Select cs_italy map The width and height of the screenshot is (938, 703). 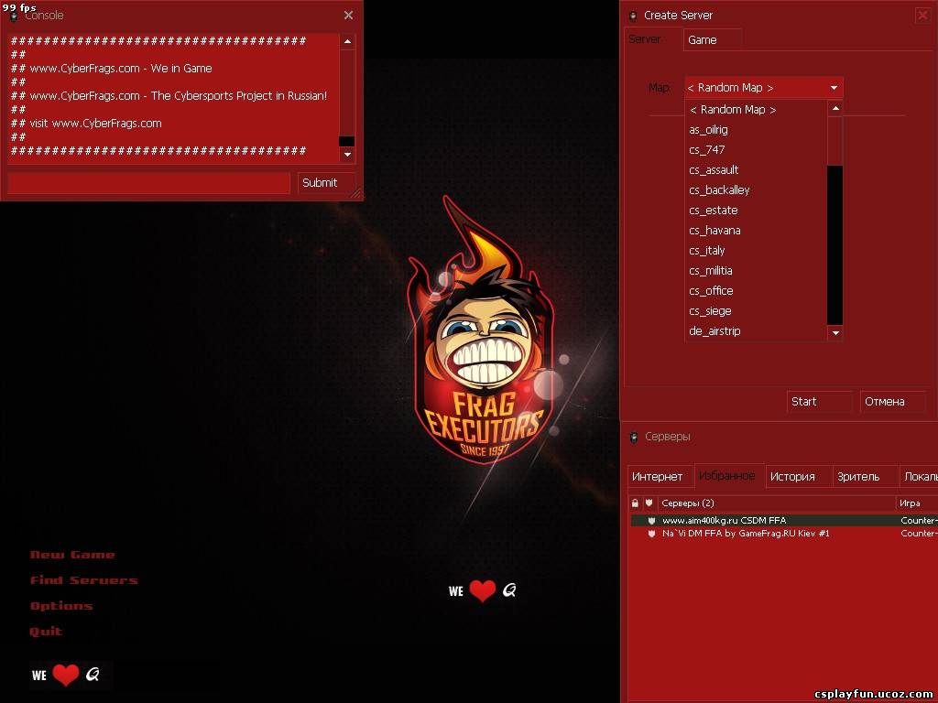[x=756, y=251]
